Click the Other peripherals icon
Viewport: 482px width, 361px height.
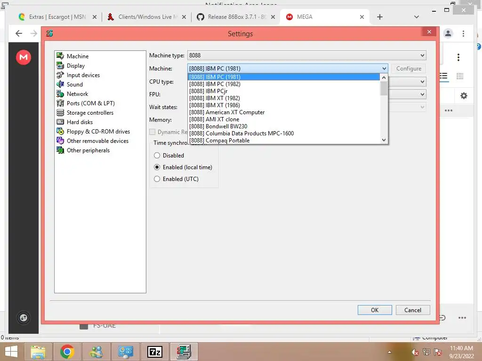point(60,150)
